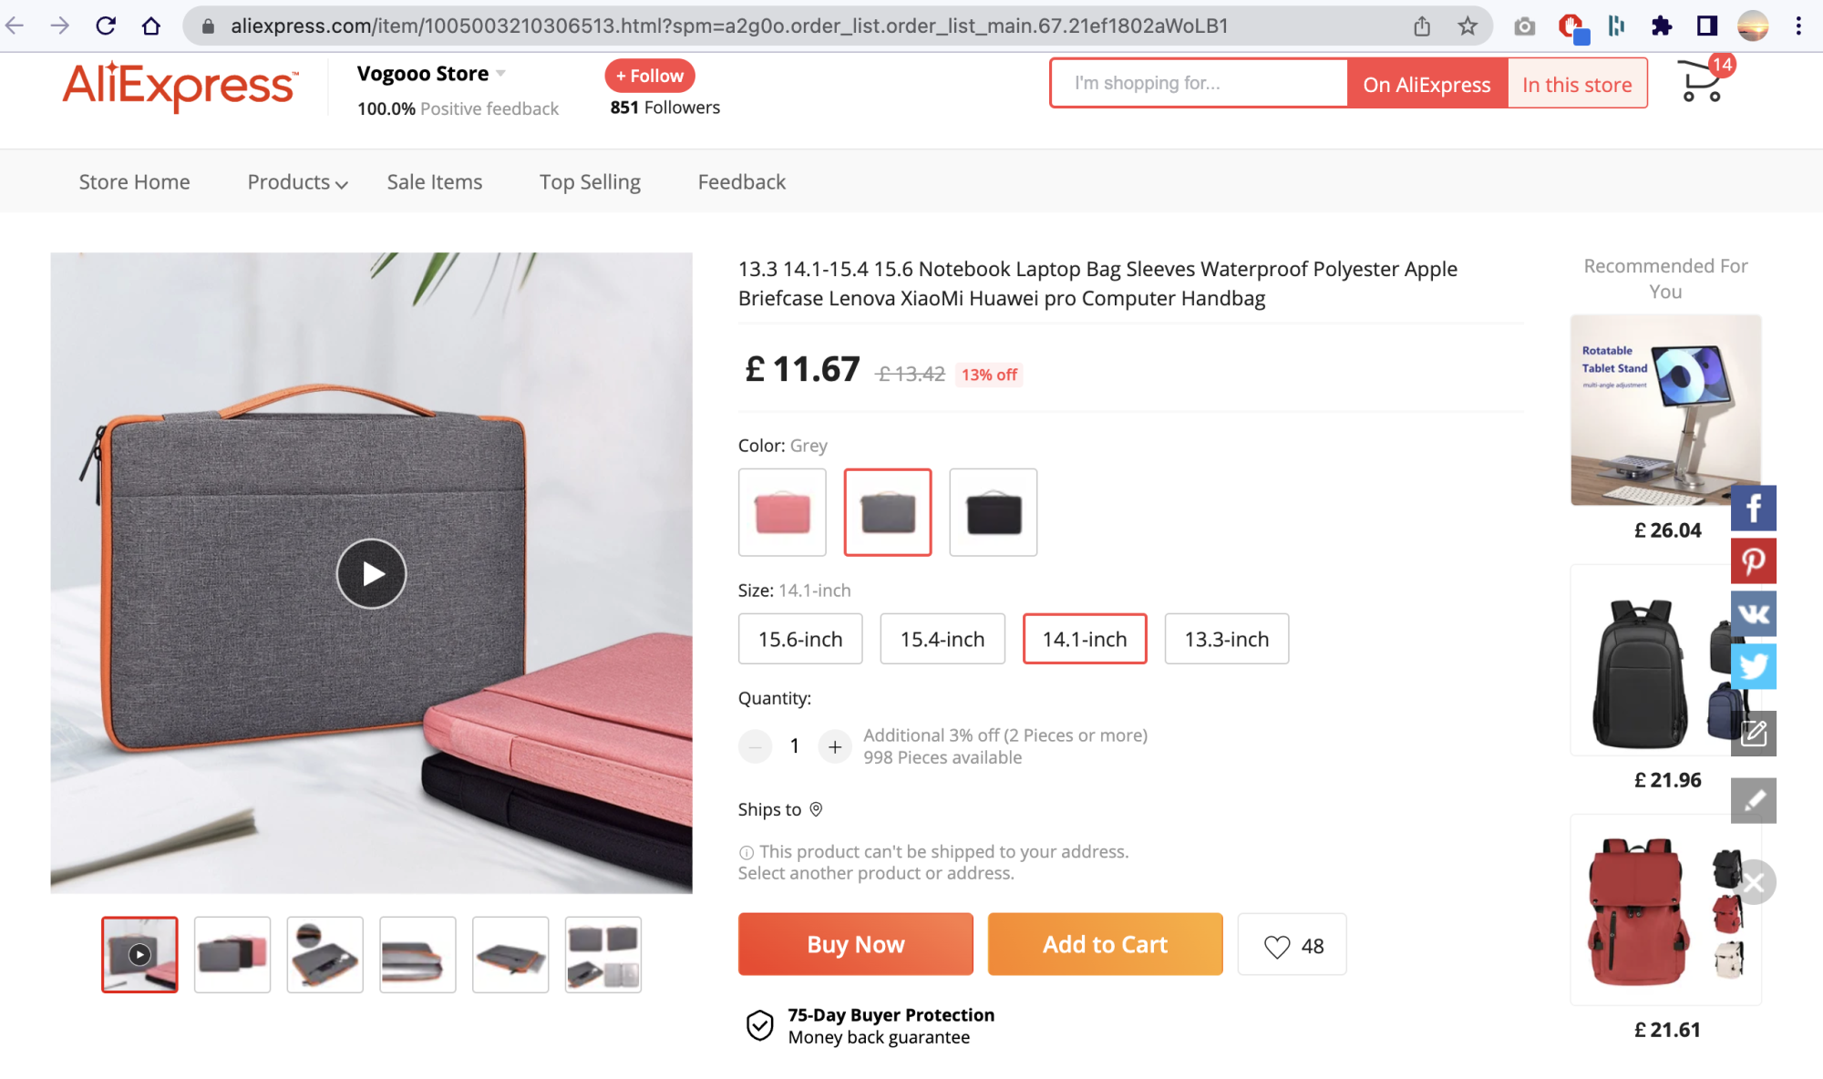Share on VK icon
This screenshot has height=1079, width=1823.
click(x=1753, y=613)
